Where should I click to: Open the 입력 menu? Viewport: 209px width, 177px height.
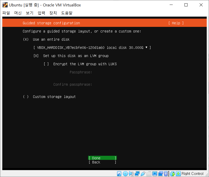click(x=41, y=13)
